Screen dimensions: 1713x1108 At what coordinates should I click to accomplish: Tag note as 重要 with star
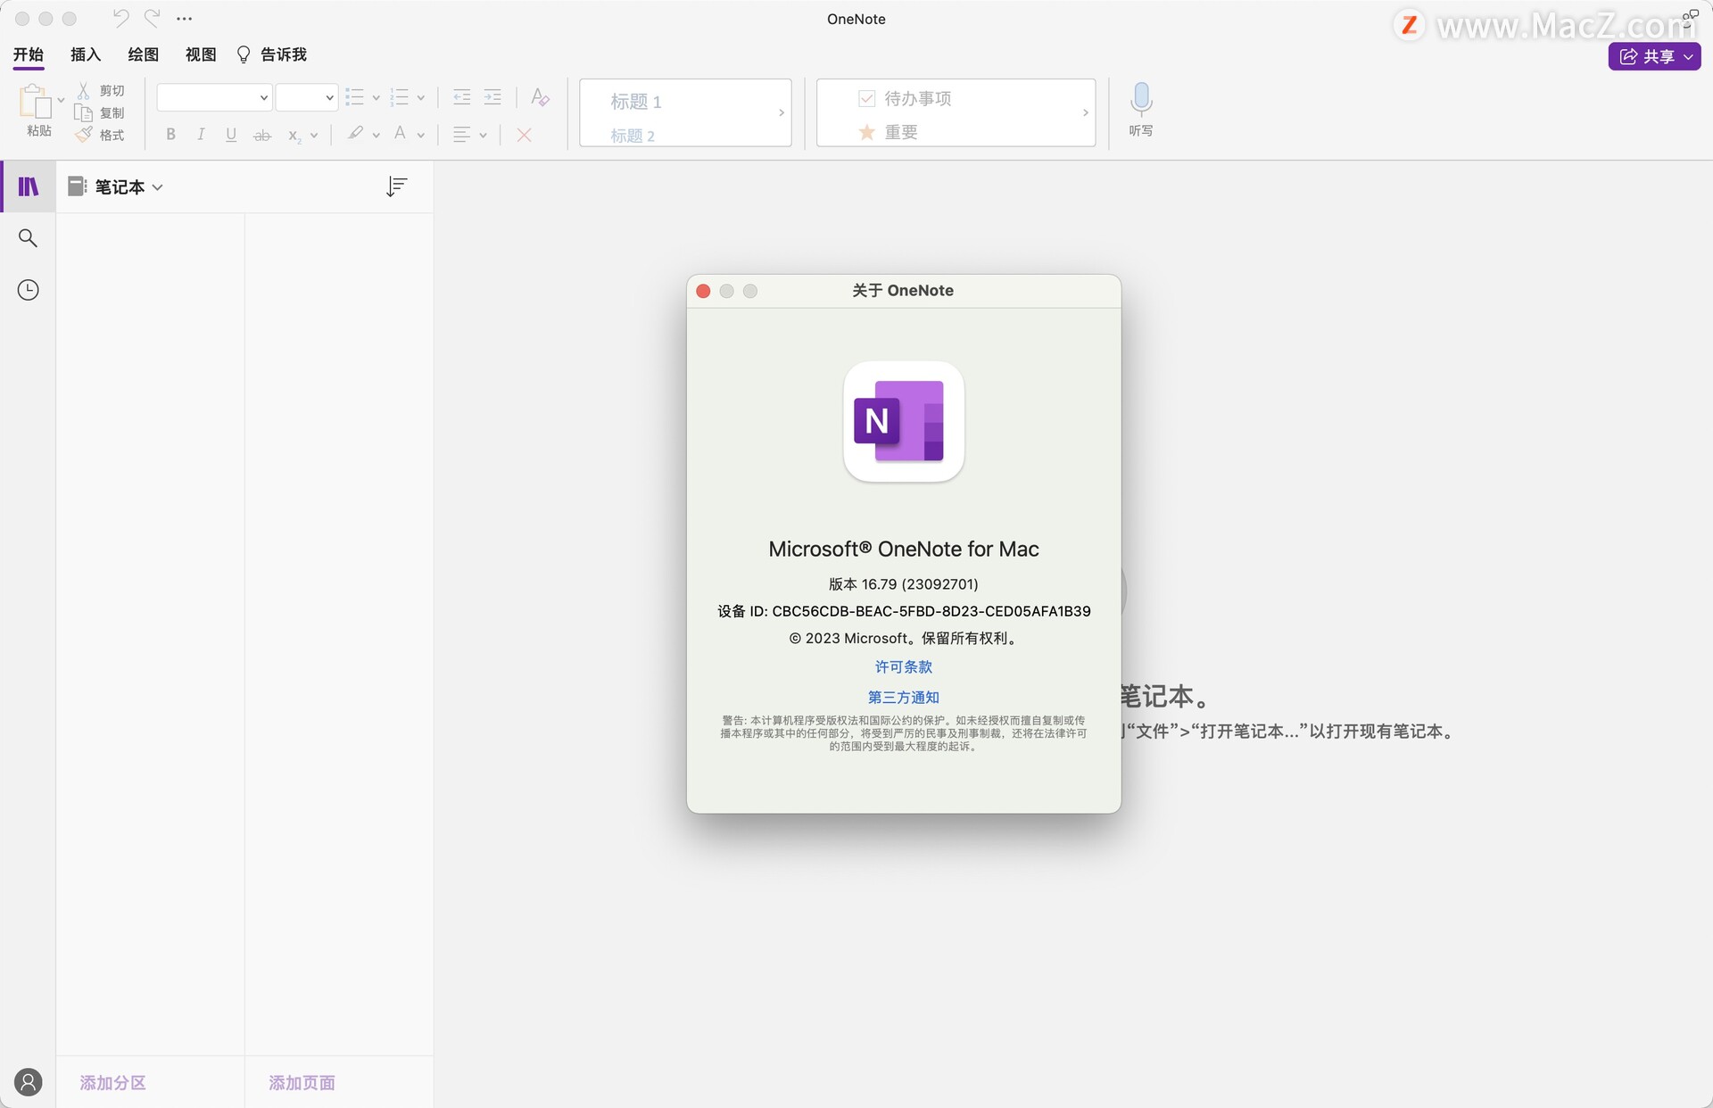[x=888, y=132]
